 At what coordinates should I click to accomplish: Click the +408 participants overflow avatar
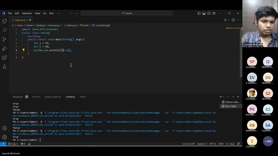268,141
